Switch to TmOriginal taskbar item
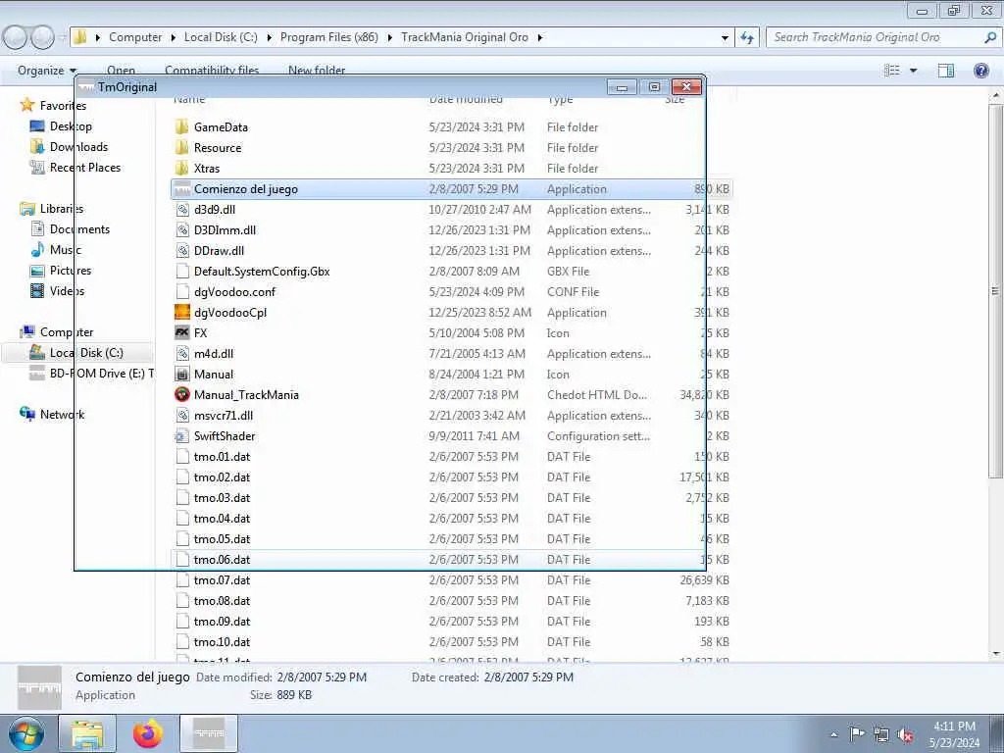The image size is (1004, 753). [209, 733]
